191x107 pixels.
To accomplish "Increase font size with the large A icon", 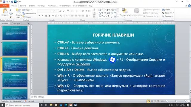I will (60, 11).
